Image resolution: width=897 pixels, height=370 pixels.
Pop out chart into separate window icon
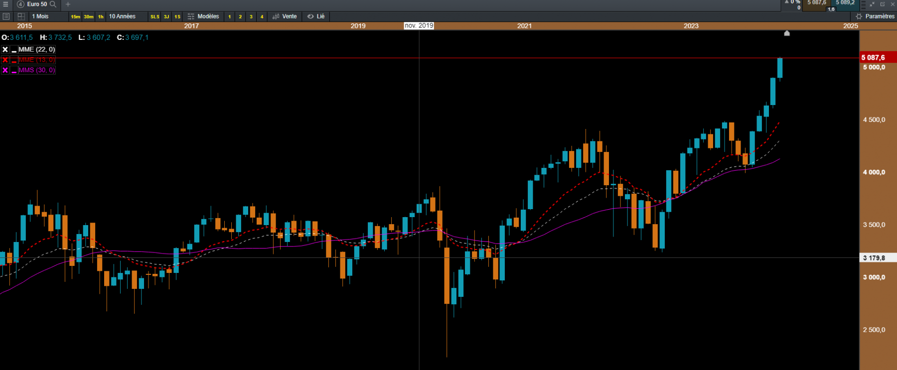coord(883,4)
